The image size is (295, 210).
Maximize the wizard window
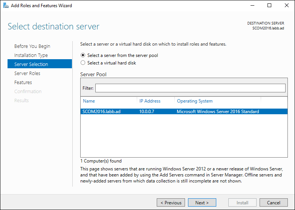coord(269,5)
